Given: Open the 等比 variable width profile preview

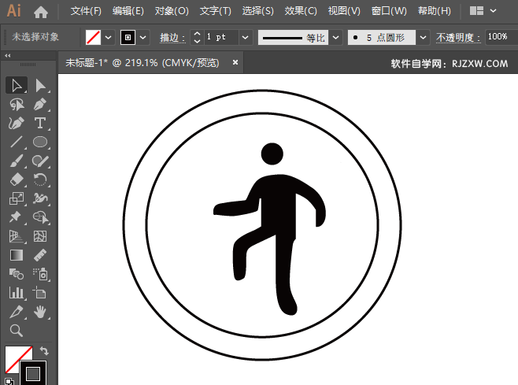Looking at the screenshot, I should pos(293,38).
